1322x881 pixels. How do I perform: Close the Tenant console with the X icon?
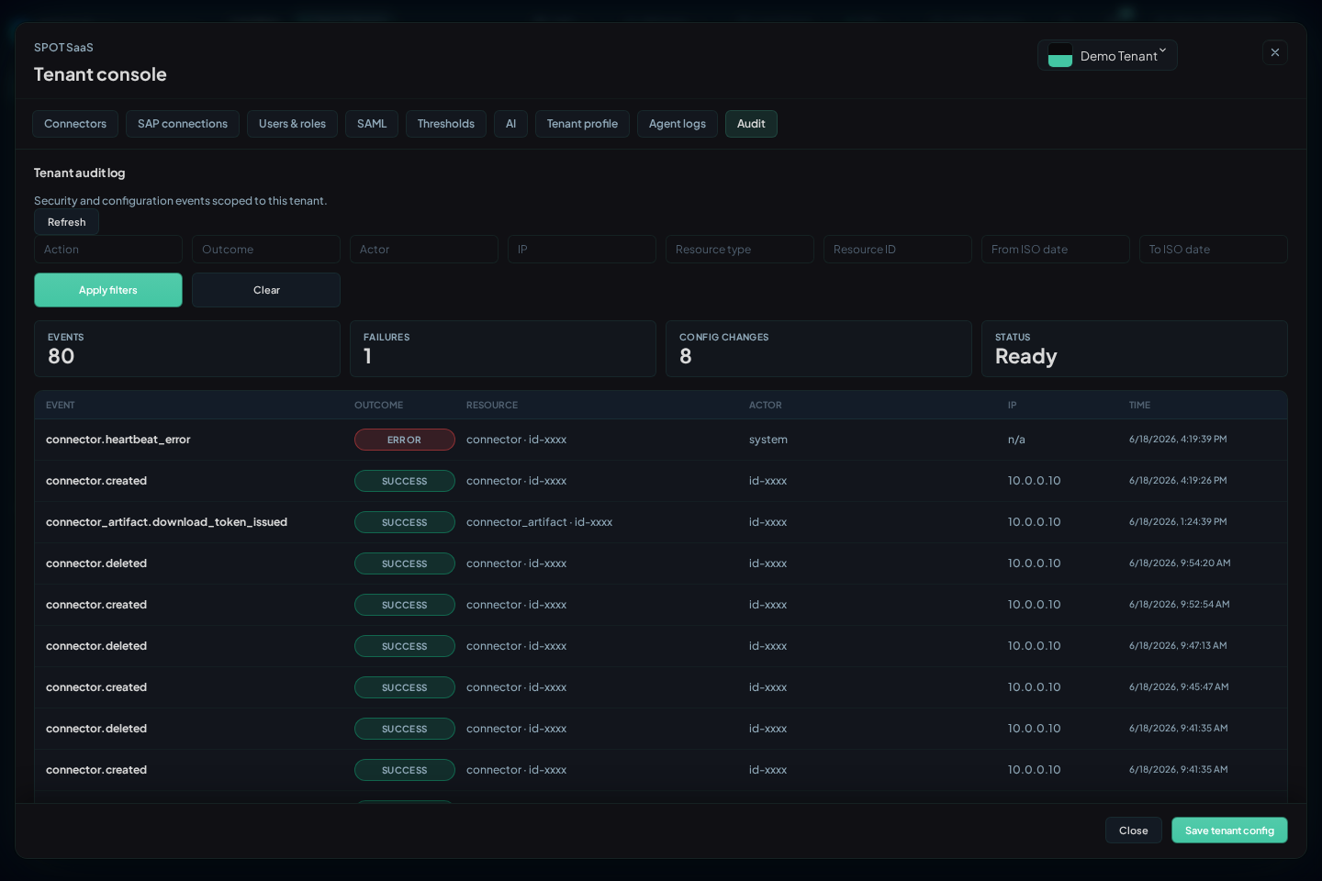pyautogui.click(x=1274, y=52)
